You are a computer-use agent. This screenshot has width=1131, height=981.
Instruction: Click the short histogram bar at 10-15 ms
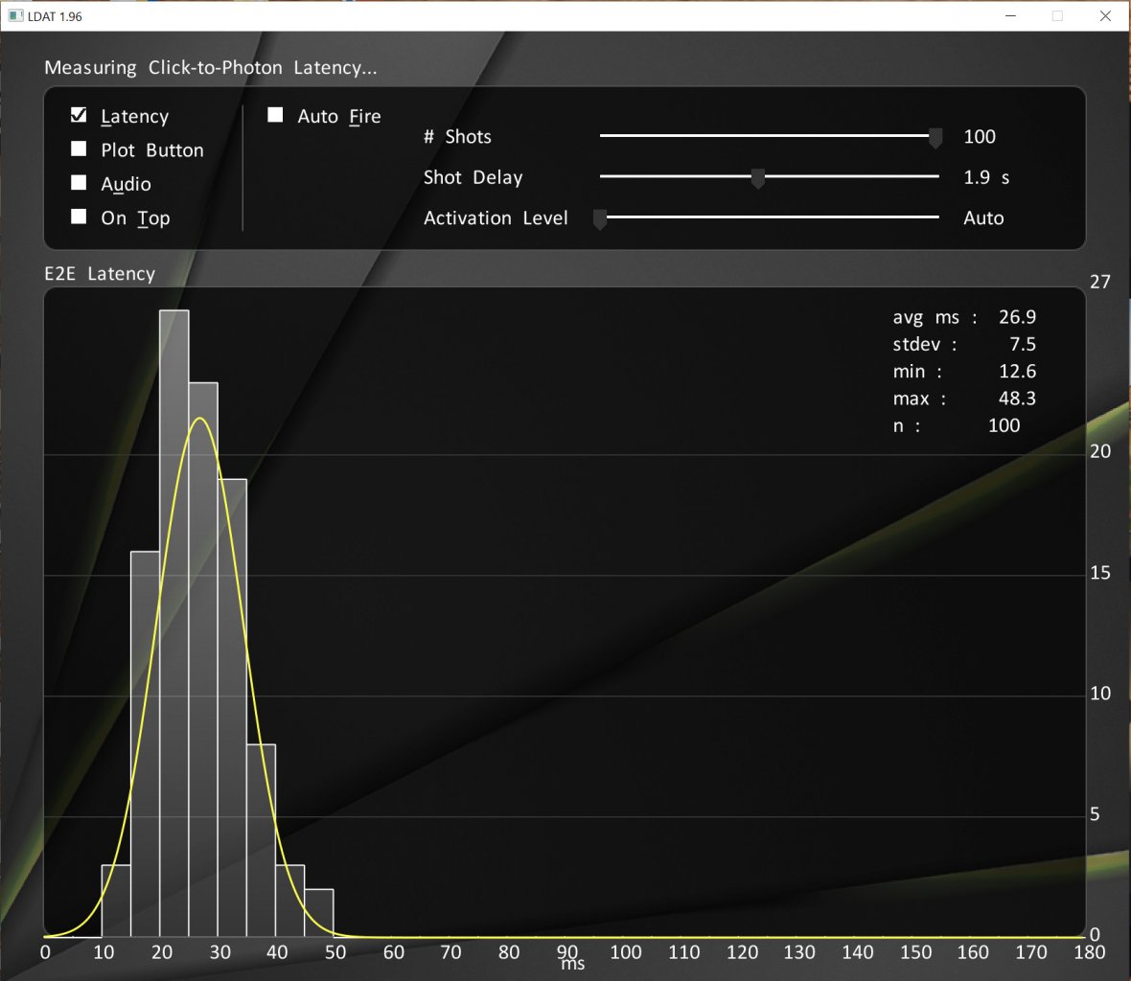(116, 901)
